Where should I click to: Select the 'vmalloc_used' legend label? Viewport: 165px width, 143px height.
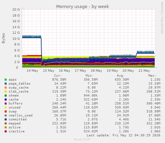click(x=21, y=115)
